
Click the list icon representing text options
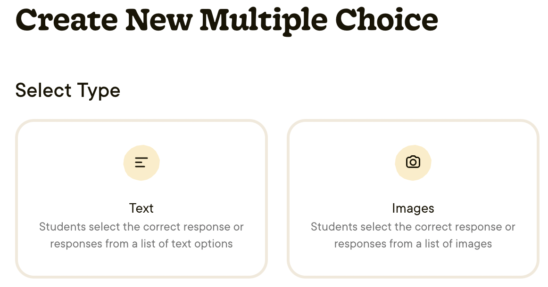[x=141, y=162]
